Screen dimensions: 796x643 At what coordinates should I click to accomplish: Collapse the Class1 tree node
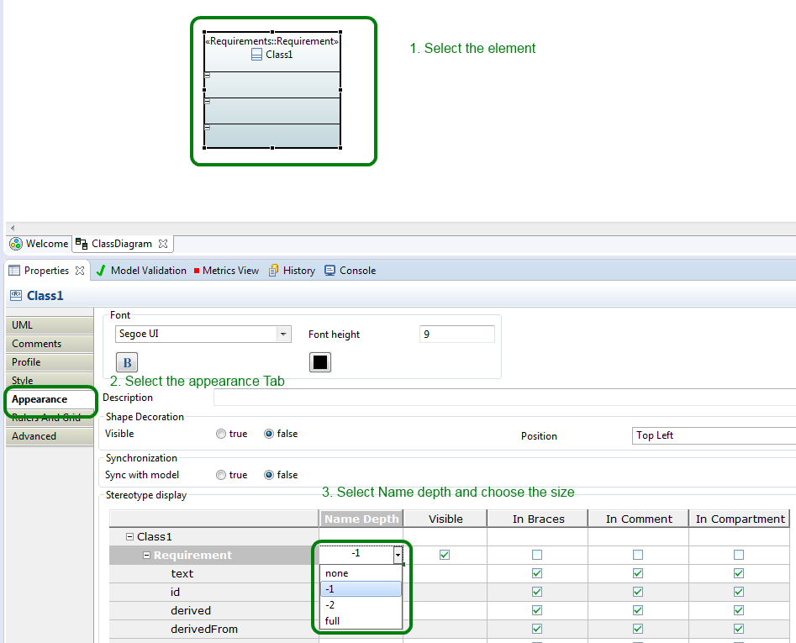[130, 536]
